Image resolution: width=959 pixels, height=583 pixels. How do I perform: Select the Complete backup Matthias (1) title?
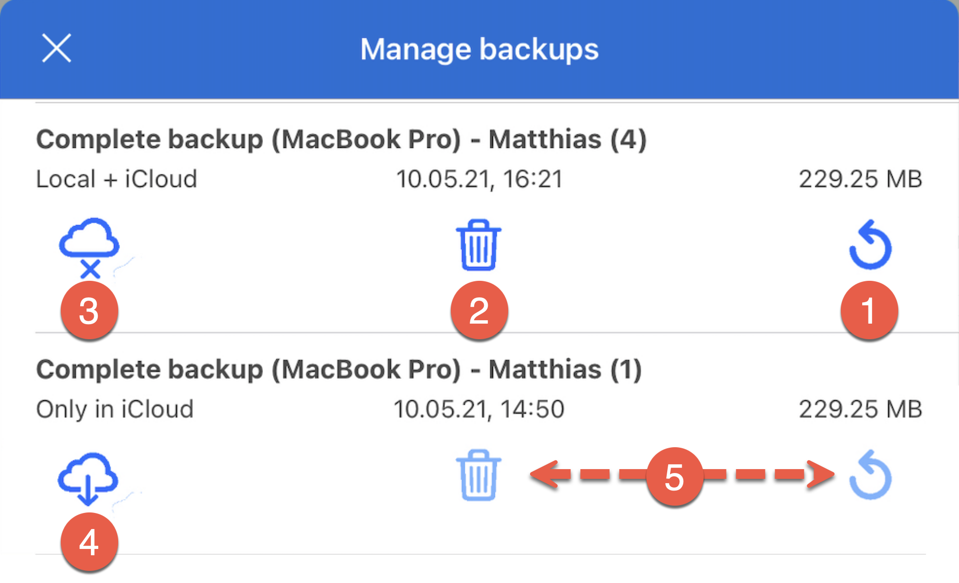pyautogui.click(x=338, y=369)
